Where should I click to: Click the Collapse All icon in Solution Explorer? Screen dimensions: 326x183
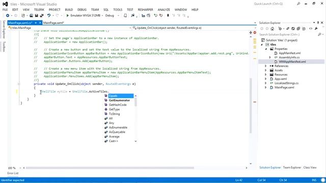[298, 28]
